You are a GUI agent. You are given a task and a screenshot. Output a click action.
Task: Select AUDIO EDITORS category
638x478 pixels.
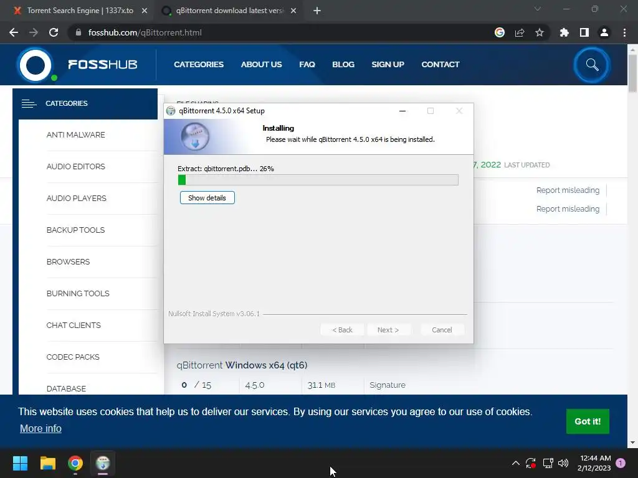point(75,167)
